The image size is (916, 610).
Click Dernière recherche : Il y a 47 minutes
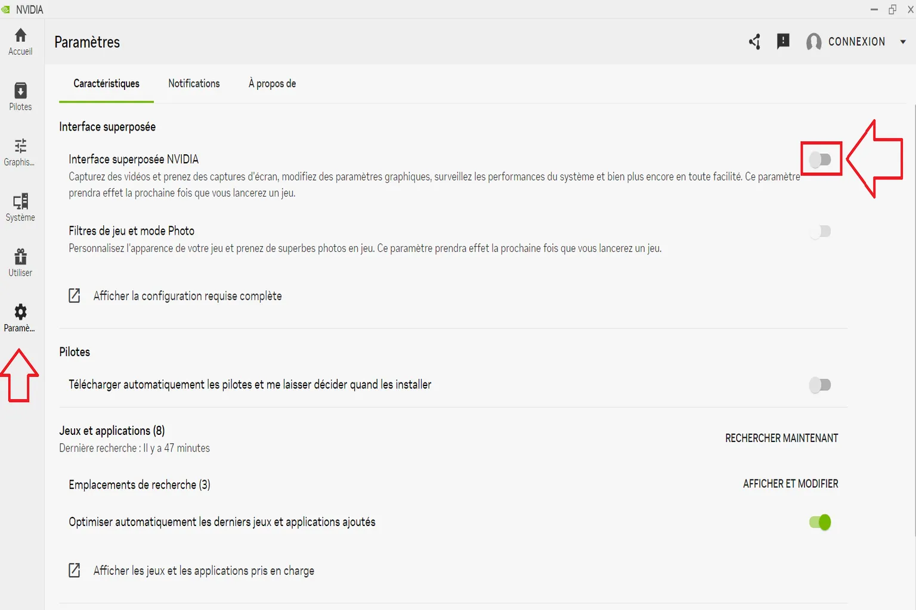pyautogui.click(x=135, y=448)
